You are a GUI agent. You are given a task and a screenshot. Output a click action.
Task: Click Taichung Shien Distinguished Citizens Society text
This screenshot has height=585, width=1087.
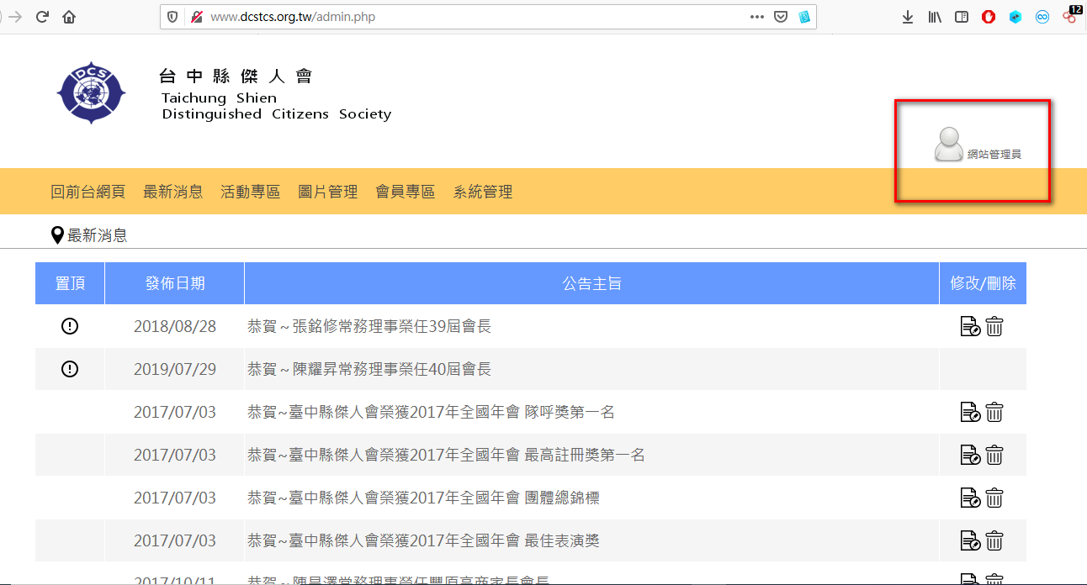(277, 106)
